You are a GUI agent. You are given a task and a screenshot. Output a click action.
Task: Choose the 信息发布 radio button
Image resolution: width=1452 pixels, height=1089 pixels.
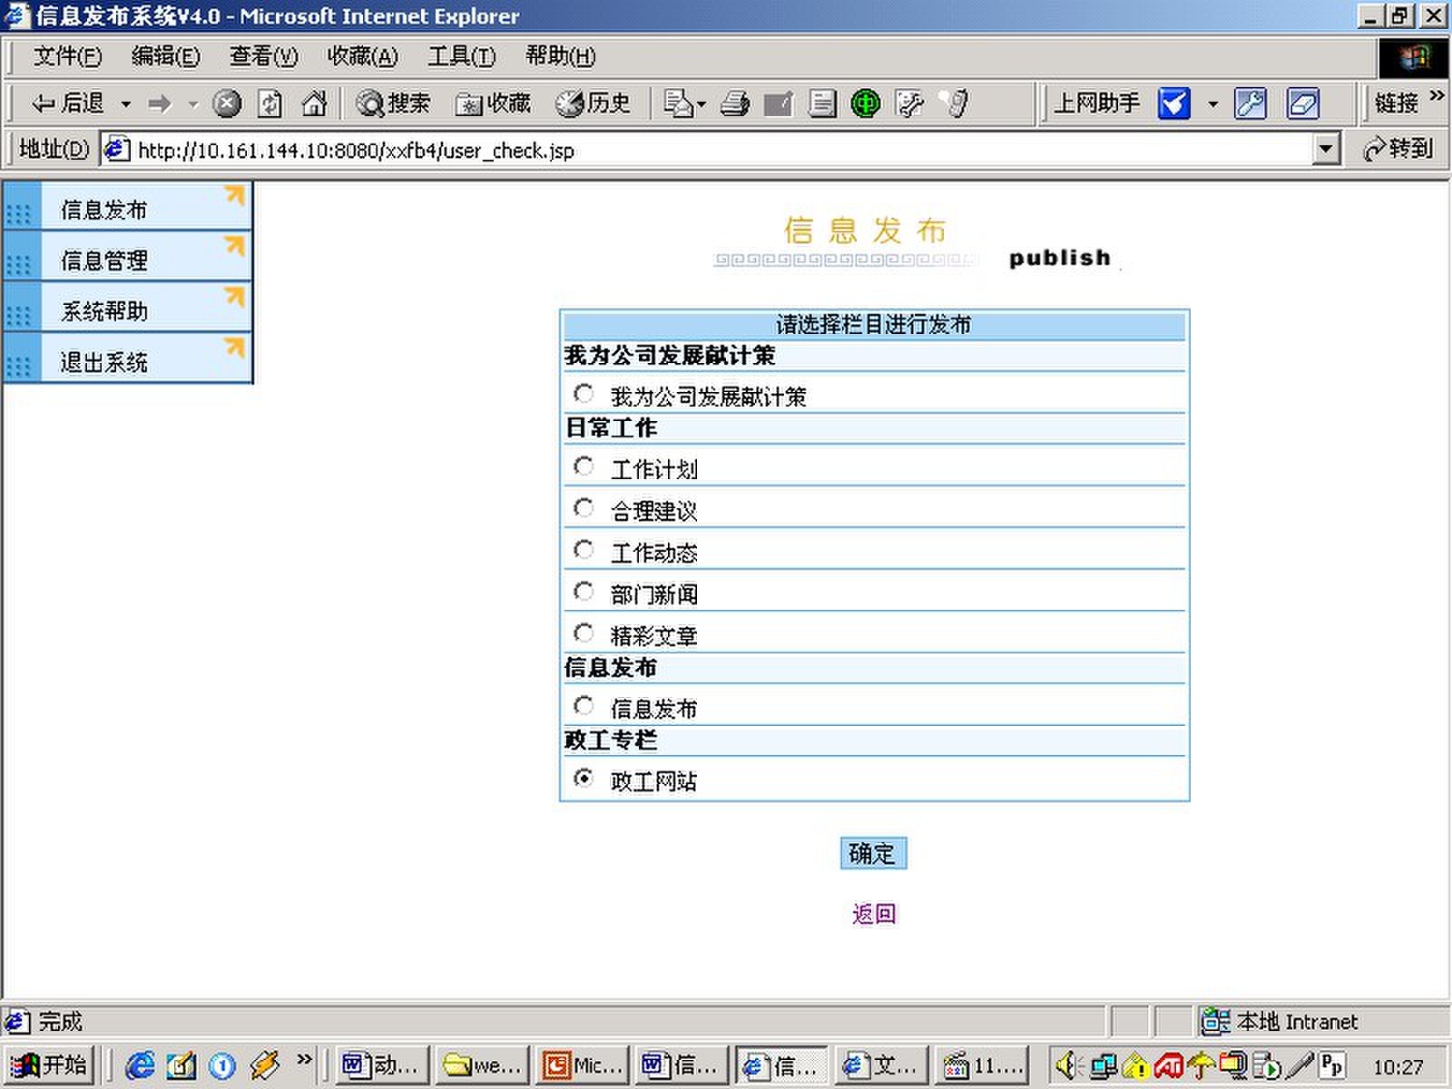584,706
